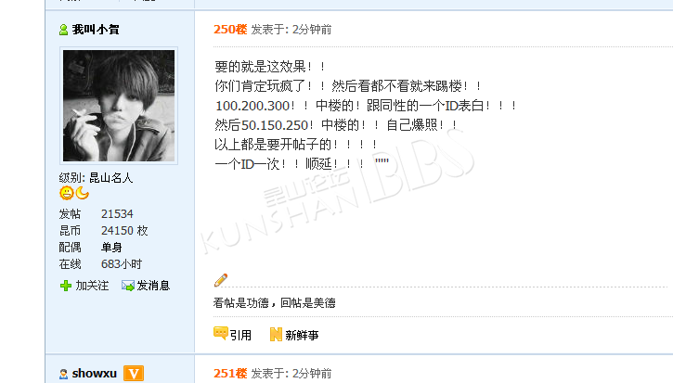The height and width of the screenshot is (383, 673).
Task: Click the envelope message icon
Action: [x=128, y=286]
